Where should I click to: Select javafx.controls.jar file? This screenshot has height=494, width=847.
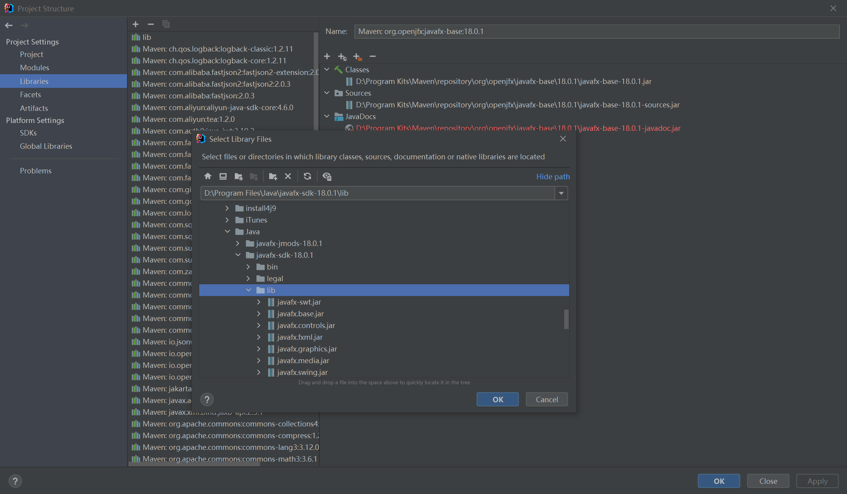click(306, 325)
